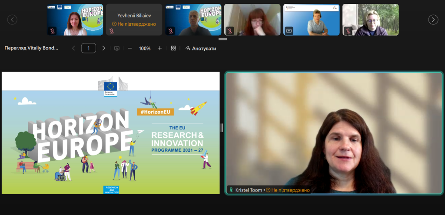Click the page number field showing 1

[x=89, y=48]
